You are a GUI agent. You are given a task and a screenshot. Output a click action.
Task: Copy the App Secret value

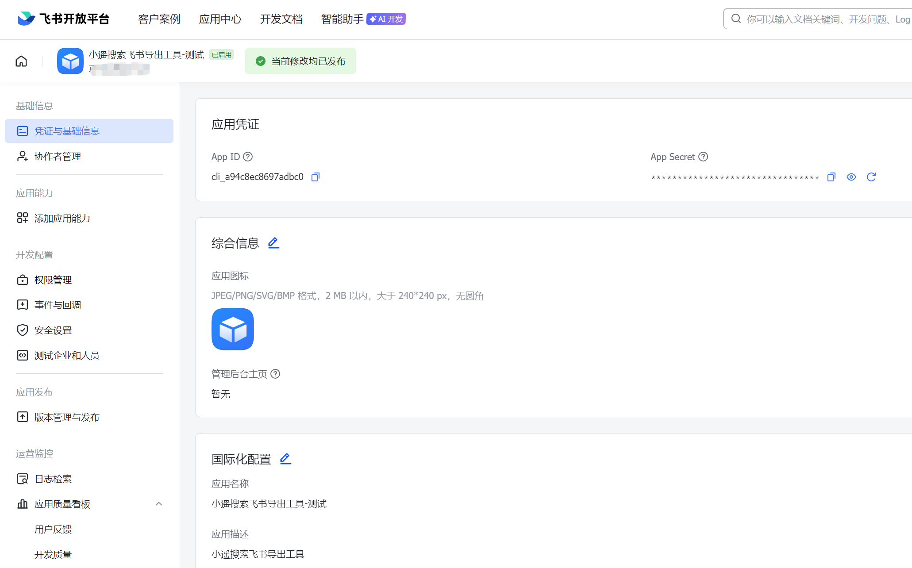click(831, 177)
